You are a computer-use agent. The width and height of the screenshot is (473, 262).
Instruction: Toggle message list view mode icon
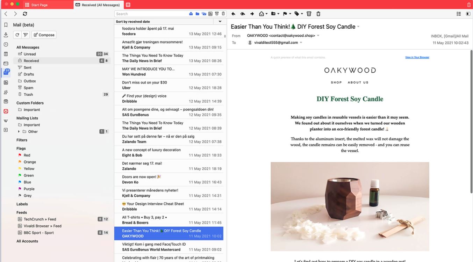tap(459, 14)
